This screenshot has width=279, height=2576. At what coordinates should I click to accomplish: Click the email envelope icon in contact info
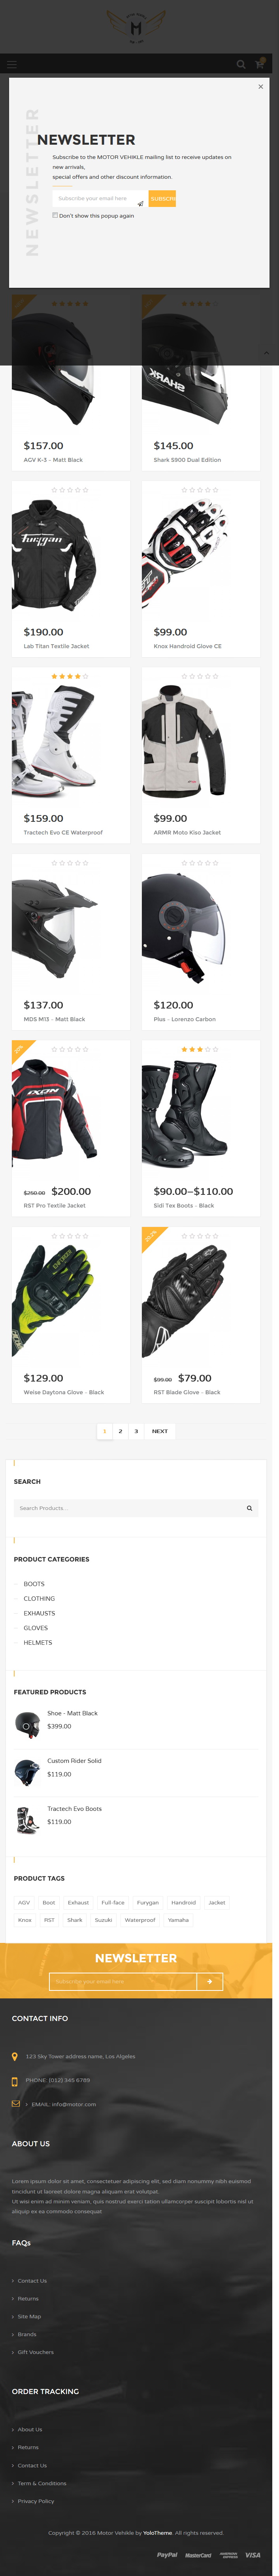pos(15,2103)
